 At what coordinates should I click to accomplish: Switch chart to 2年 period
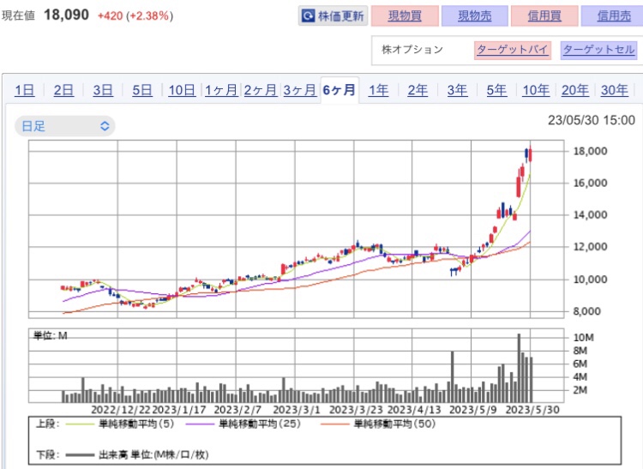tap(418, 90)
